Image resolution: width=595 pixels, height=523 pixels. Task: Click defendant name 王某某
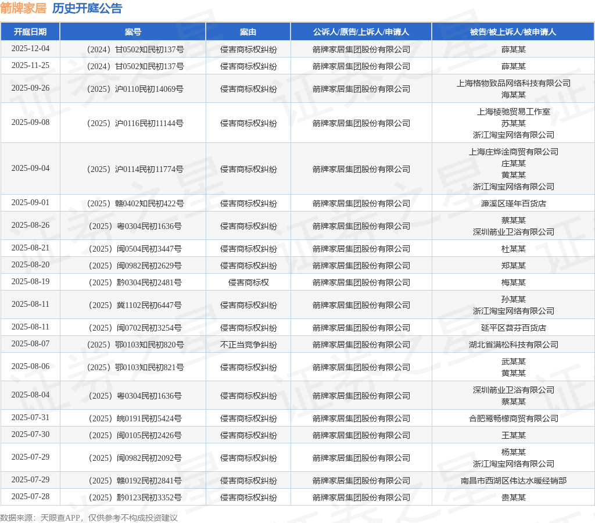[x=514, y=435]
